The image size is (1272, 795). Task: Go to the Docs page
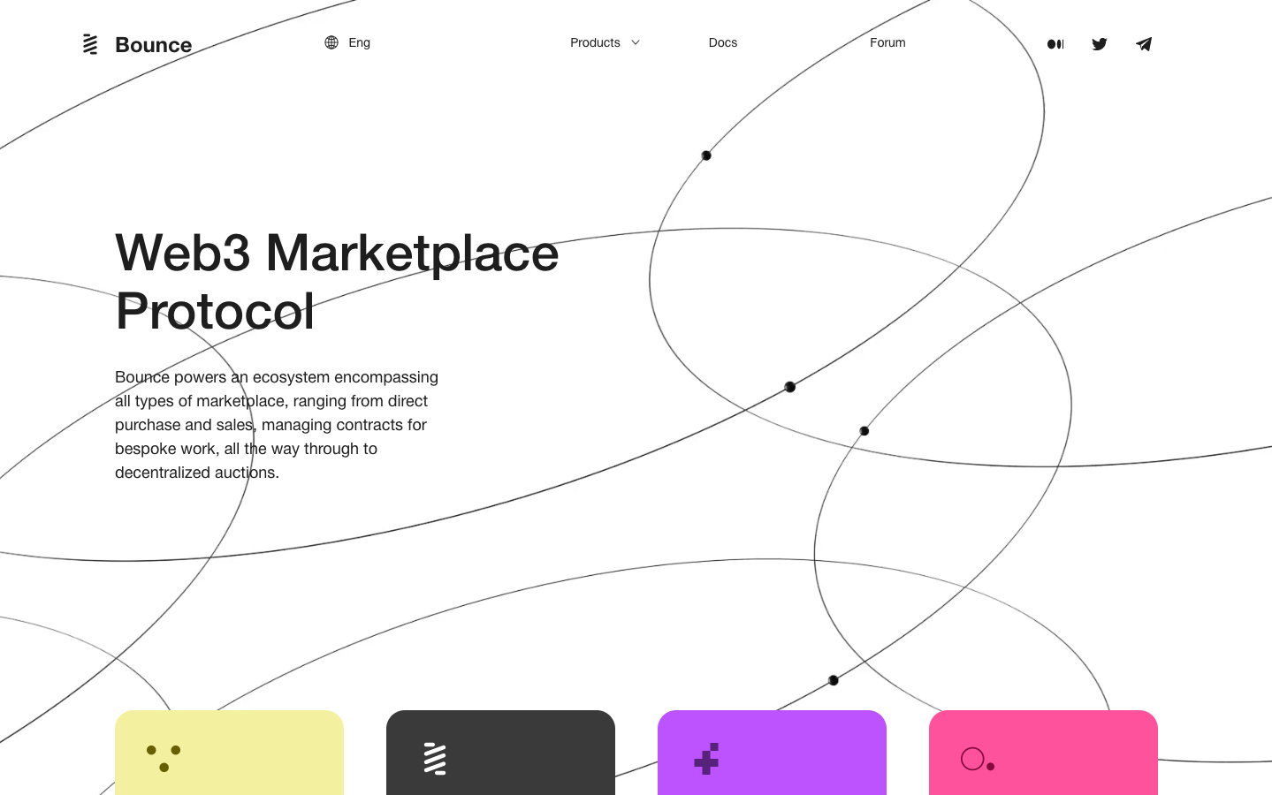(x=723, y=42)
